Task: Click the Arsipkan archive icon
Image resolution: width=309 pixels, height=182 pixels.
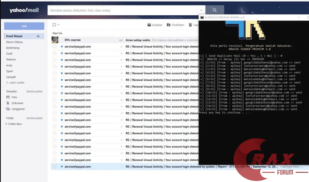Action: tap(149, 25)
